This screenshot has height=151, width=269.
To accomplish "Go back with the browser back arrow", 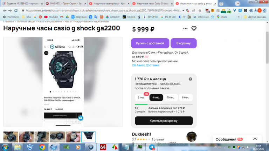I will point(5,11).
